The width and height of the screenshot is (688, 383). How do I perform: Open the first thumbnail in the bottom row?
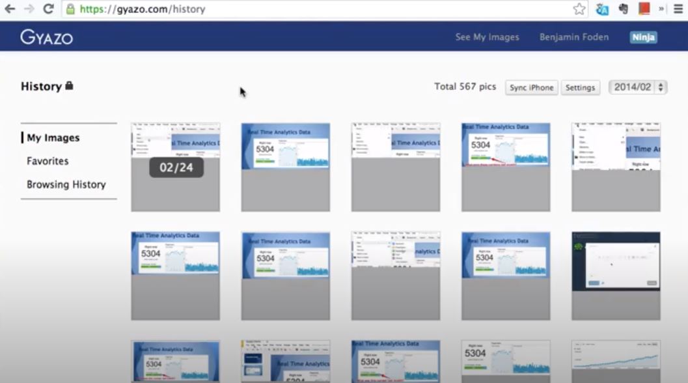[x=176, y=362]
